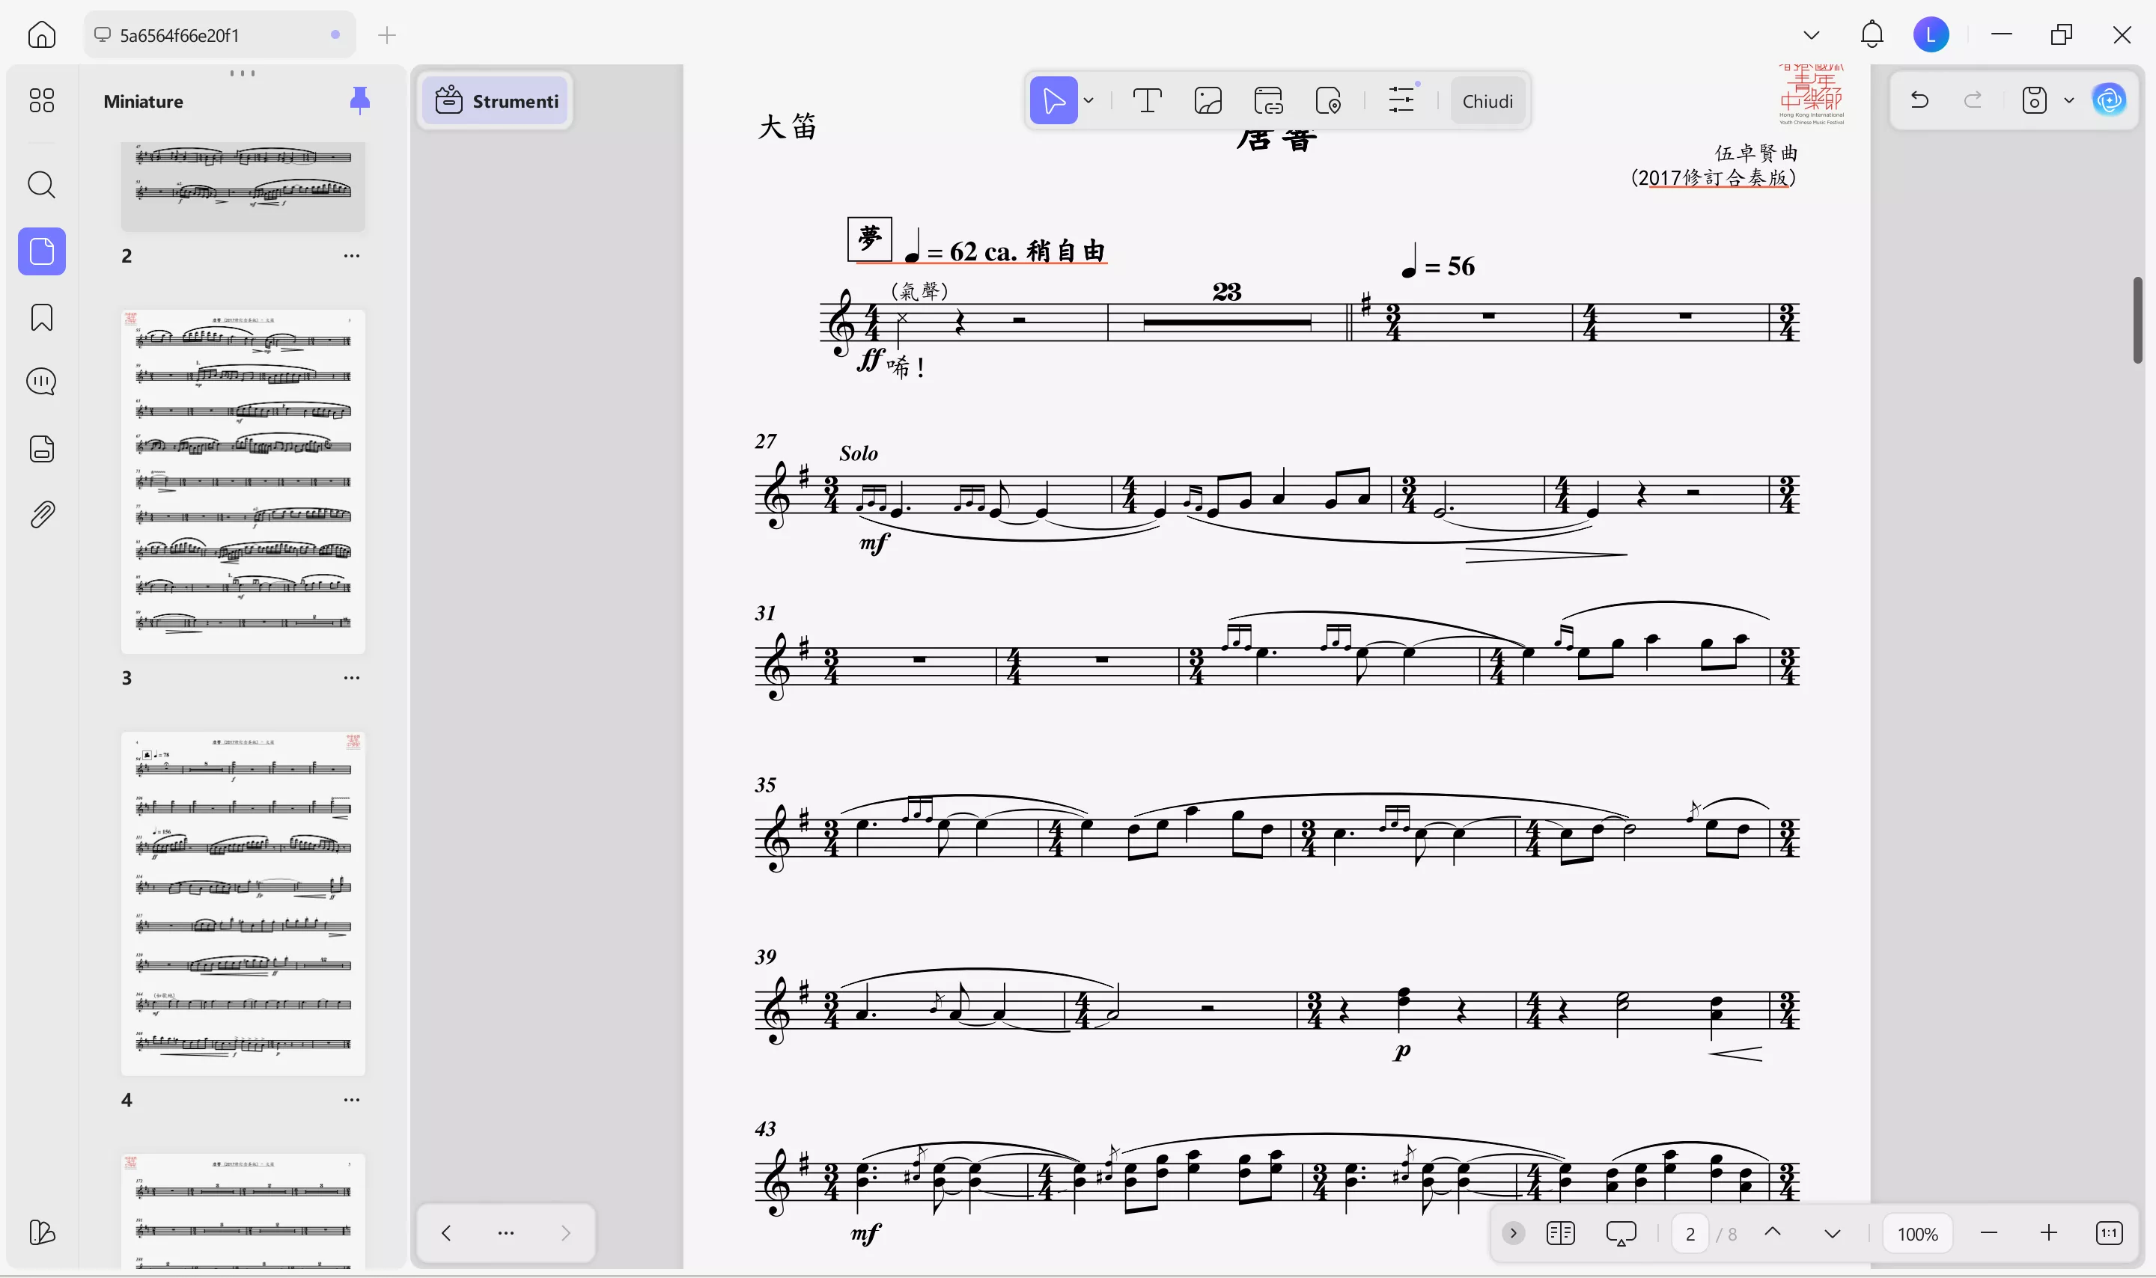Select the location marker tool

pos(1328,100)
